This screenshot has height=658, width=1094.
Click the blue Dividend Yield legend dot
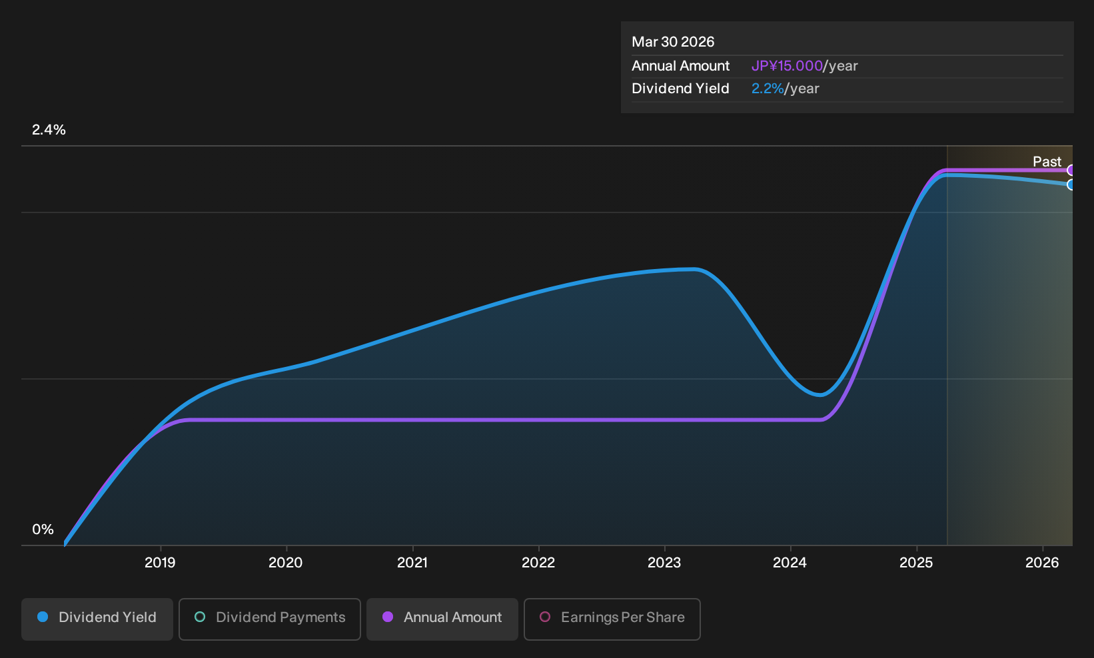coord(43,617)
